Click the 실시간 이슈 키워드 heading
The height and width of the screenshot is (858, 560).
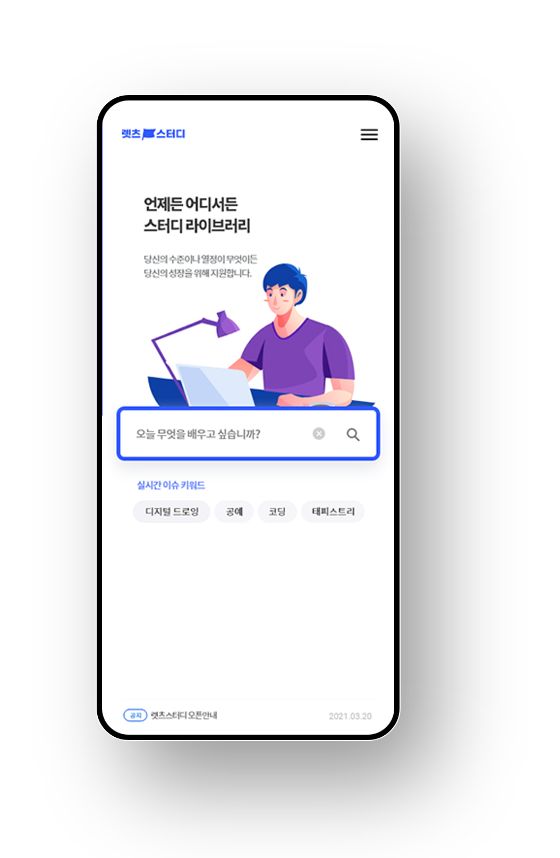coord(171,485)
